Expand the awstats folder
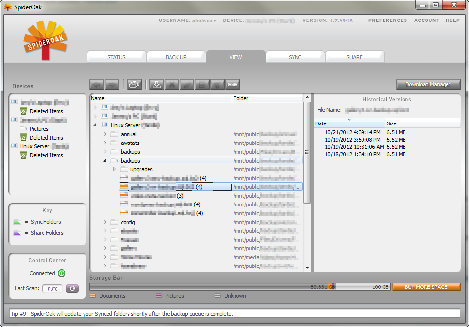Viewport: 469px width, 327px height. point(105,143)
